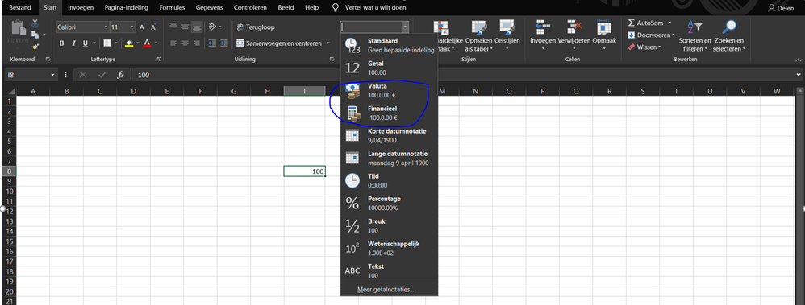Select the Tijd clock format
Image resolution: width=805 pixels, height=305 pixels.
coord(389,180)
